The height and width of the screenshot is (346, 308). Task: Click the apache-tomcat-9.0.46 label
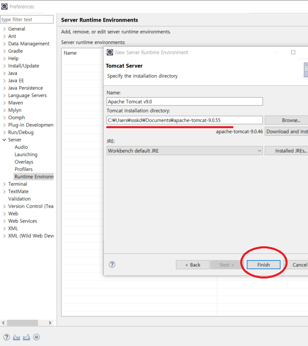(239, 131)
